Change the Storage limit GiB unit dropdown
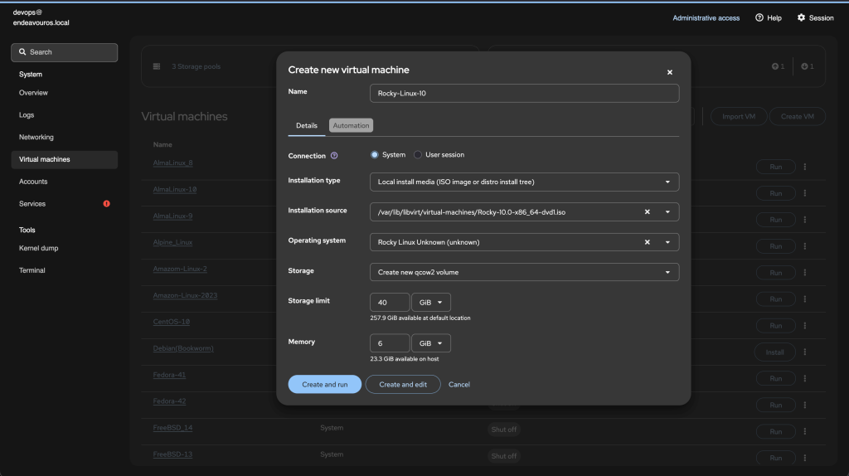This screenshot has width=849, height=476. 431,302
